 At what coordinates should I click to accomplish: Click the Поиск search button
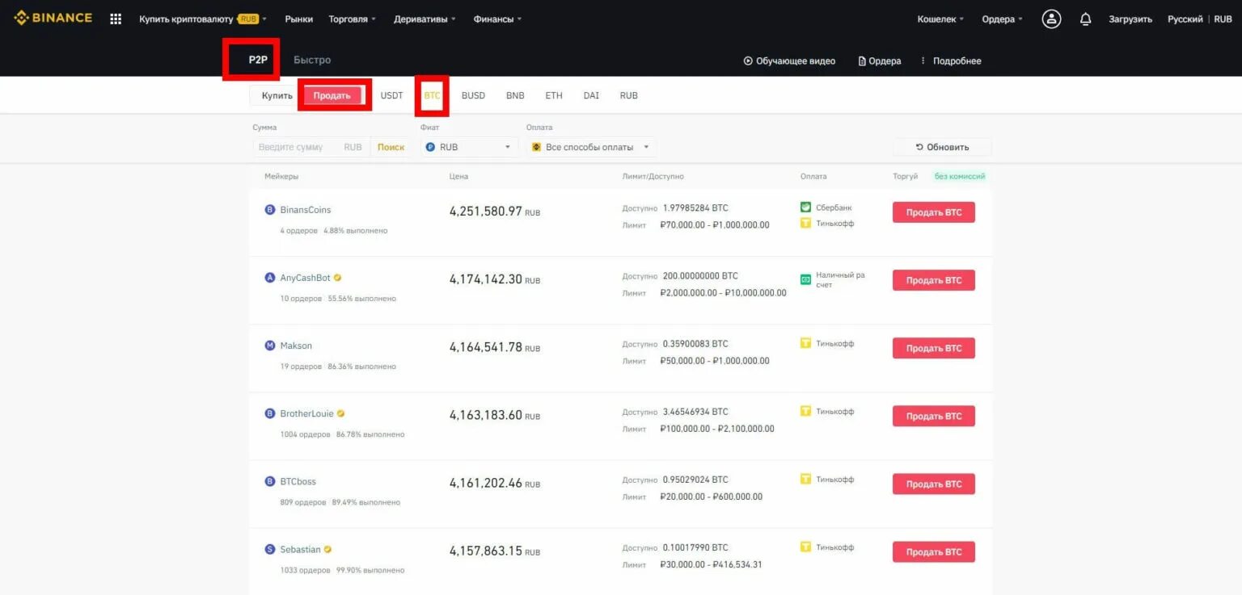coord(391,147)
